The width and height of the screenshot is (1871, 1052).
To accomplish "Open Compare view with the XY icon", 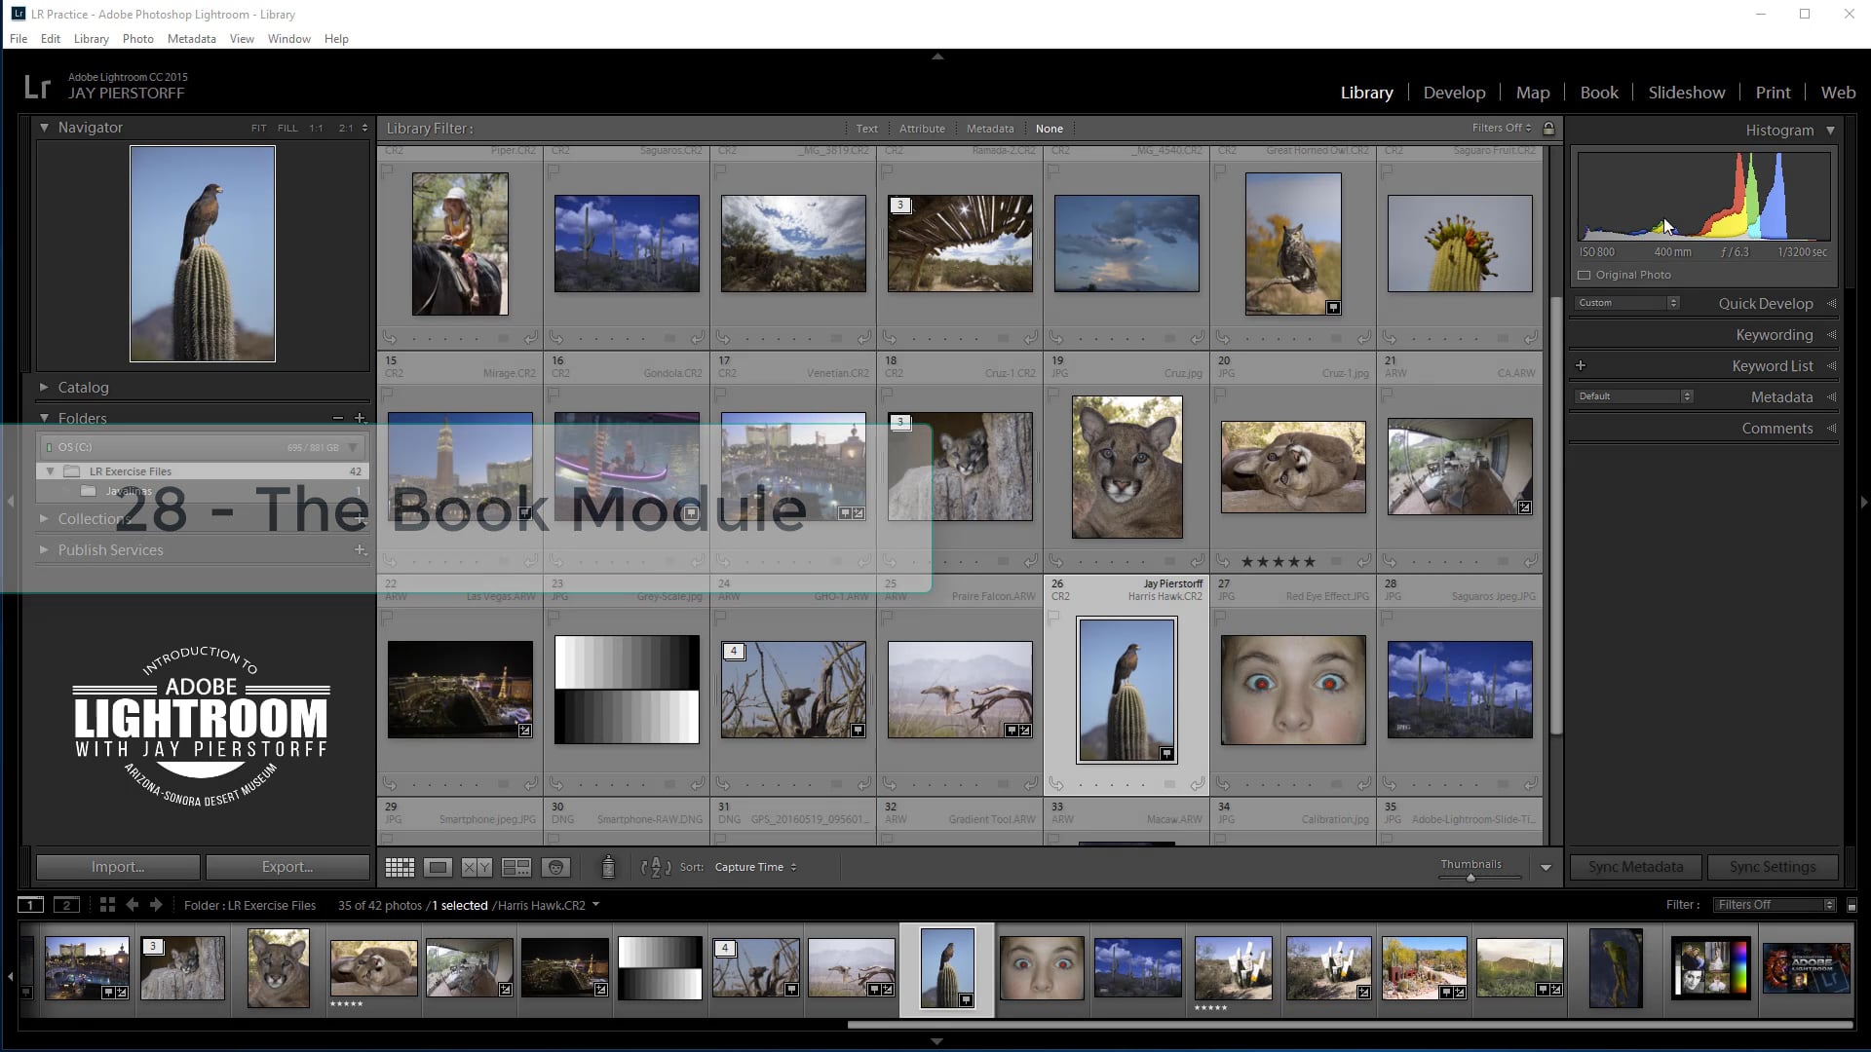I will [x=477, y=867].
